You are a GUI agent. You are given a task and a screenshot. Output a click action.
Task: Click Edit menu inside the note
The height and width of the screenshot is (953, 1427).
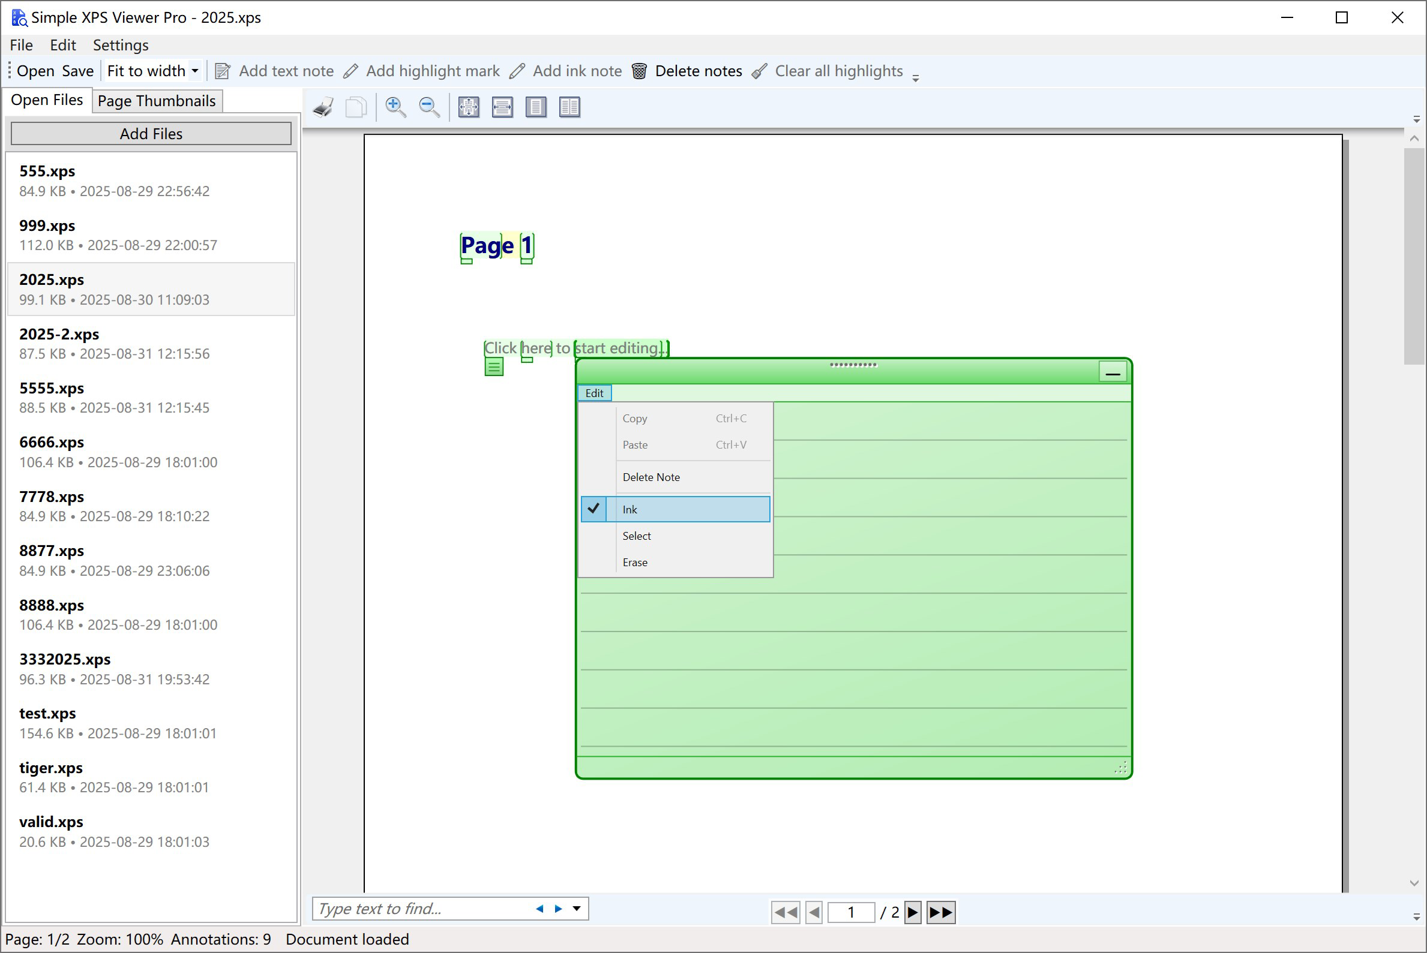(x=594, y=393)
